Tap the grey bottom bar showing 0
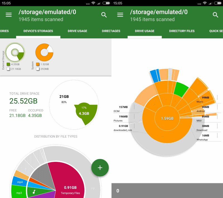223x198 pixels. 167,190
